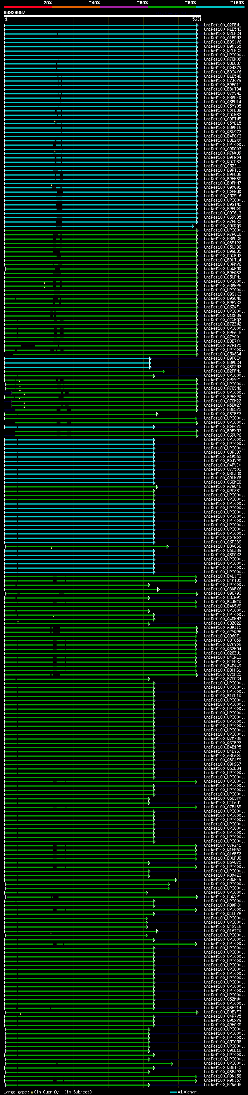The image size is (248, 1095).
Task: Open UniRef100_C8TEF3 hit
Action: coord(222,414)
